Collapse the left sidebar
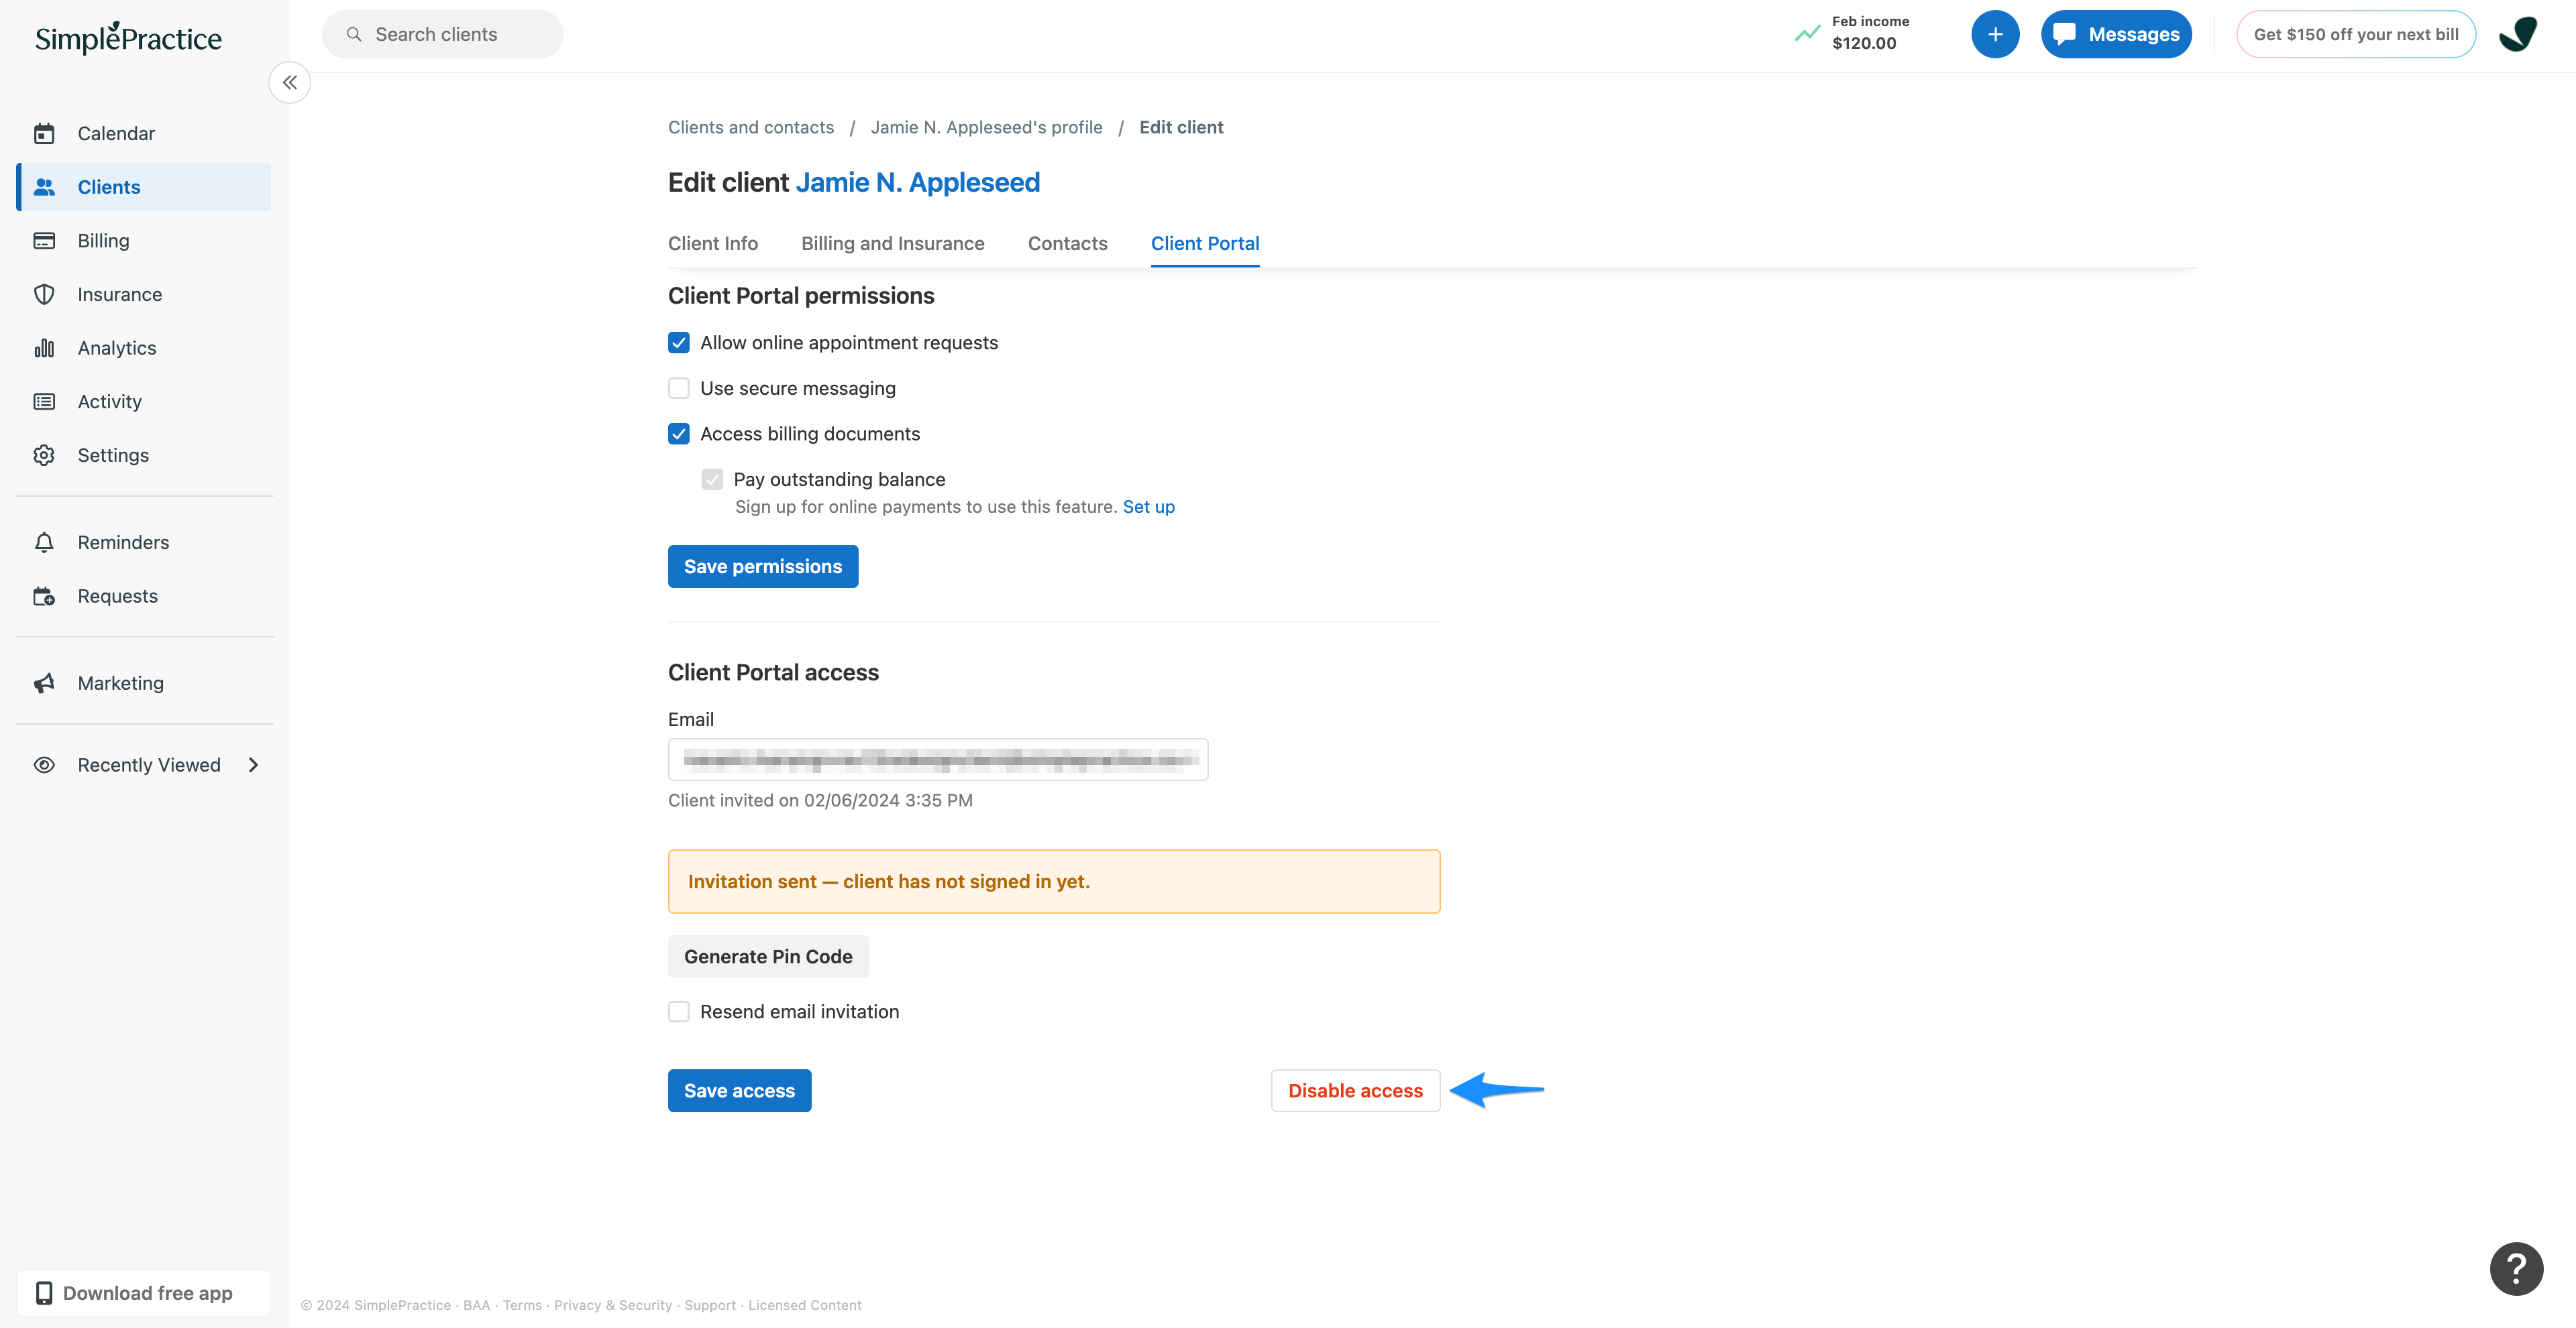The image size is (2576, 1328). [289, 82]
